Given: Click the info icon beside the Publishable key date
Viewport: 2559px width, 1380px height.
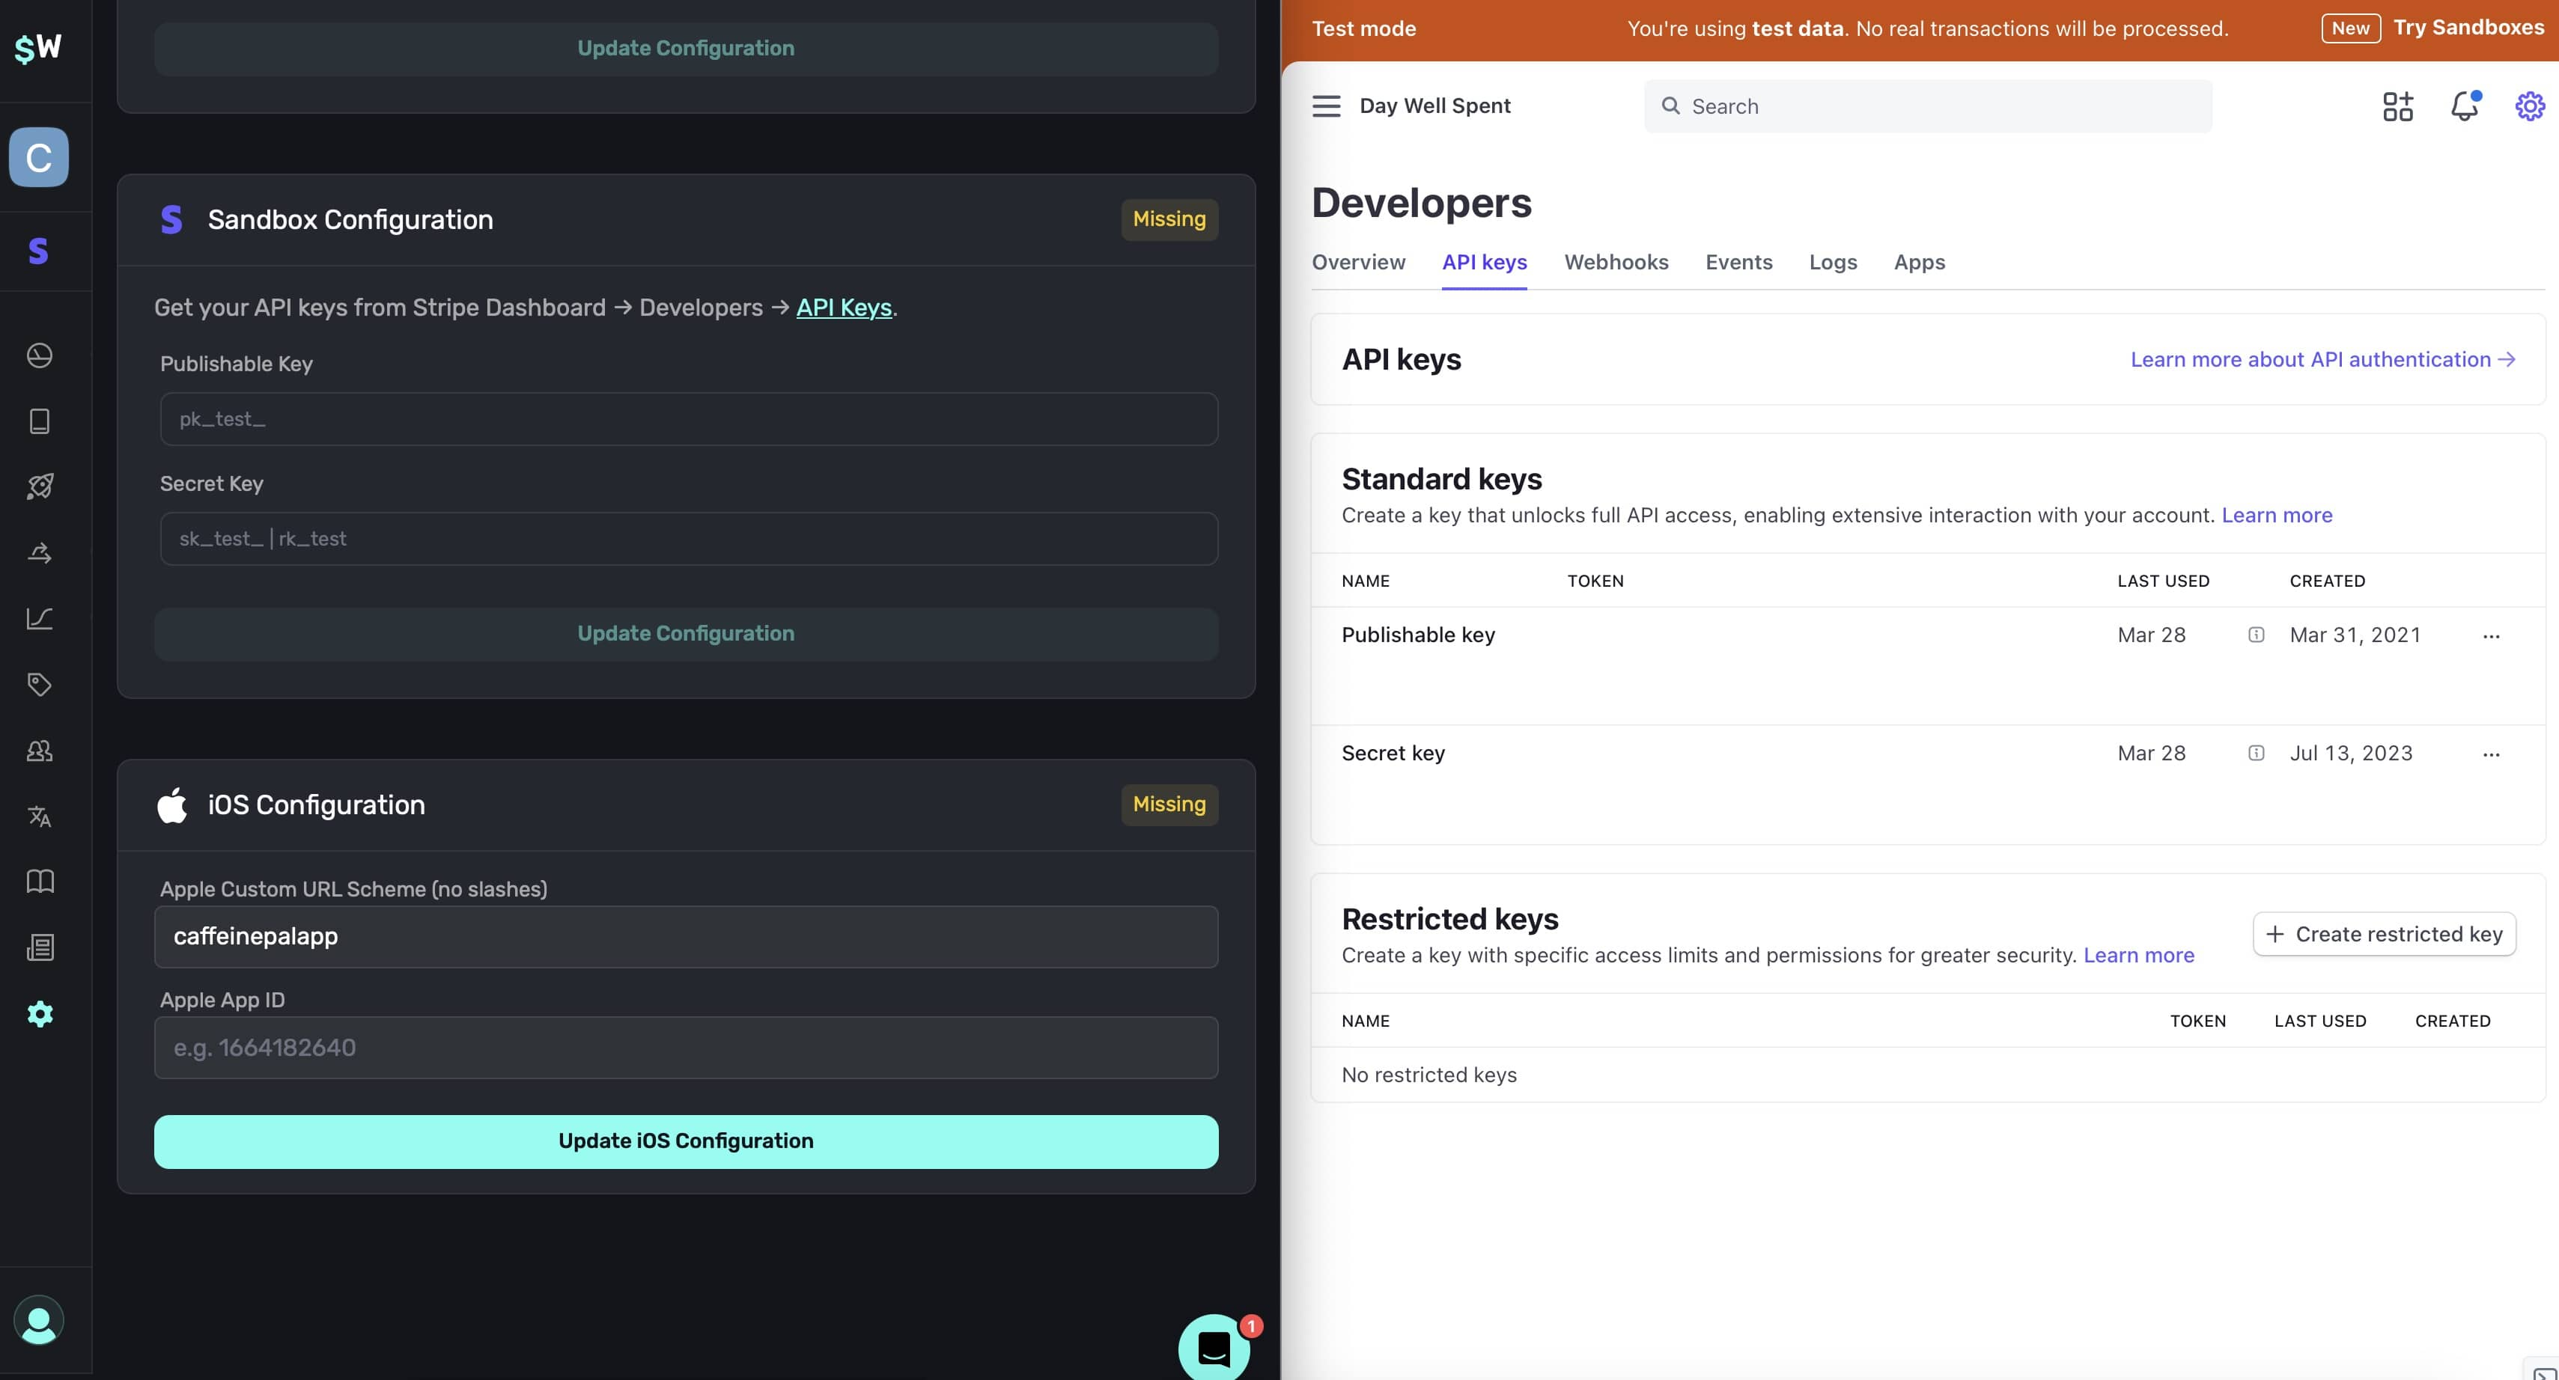Looking at the screenshot, I should (x=2256, y=635).
